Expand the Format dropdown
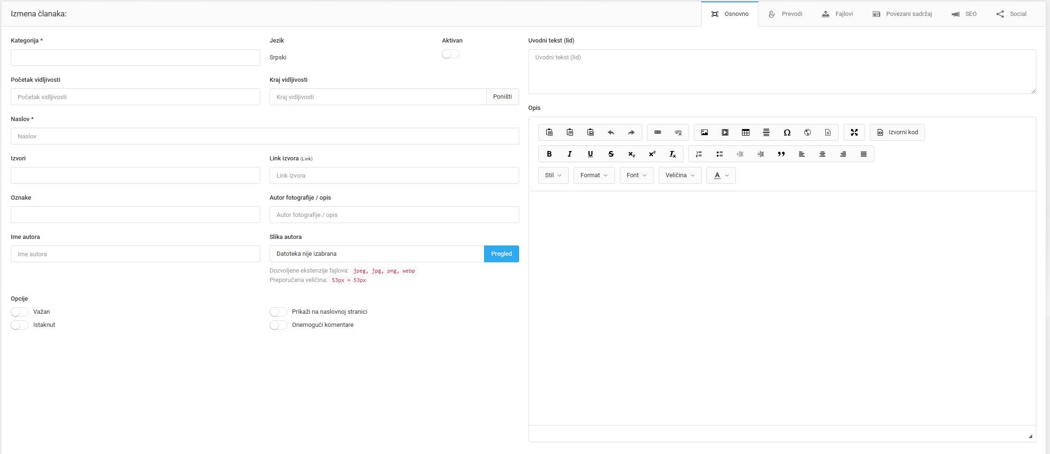The height and width of the screenshot is (454, 1050). (x=594, y=175)
